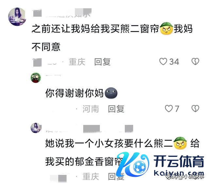The image size is (209, 184).
Task: Click the 开云体育 soccer logo watermark
Action: (133, 165)
